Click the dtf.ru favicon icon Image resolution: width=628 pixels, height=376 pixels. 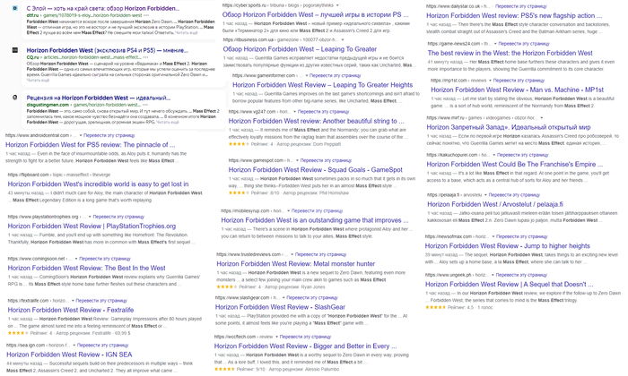pos(15,8)
